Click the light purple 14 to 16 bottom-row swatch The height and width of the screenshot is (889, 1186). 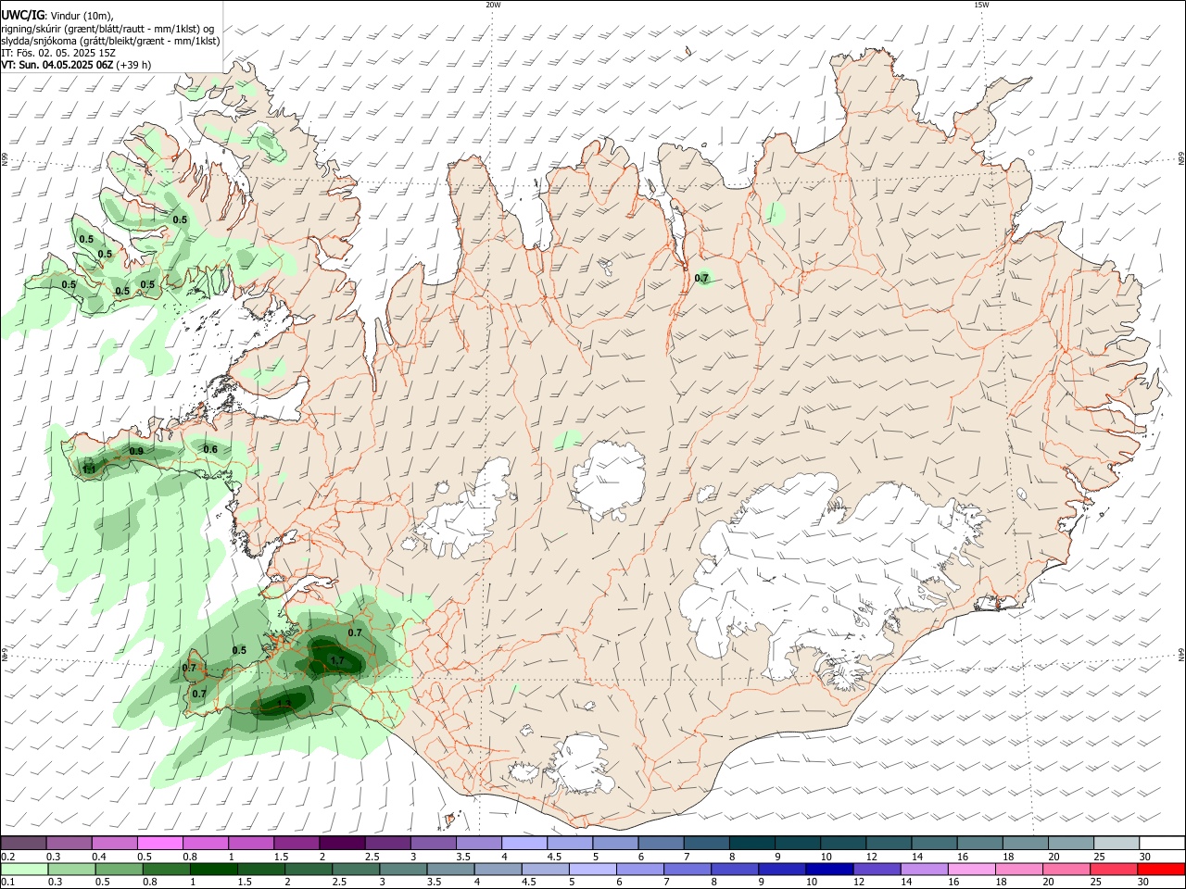click(x=925, y=869)
